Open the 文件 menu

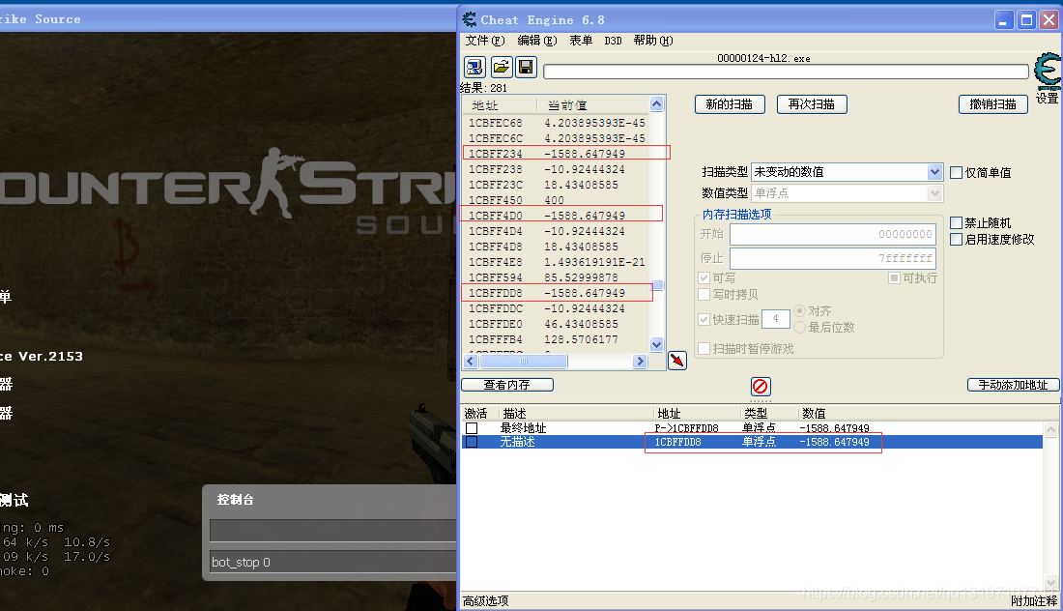485,41
